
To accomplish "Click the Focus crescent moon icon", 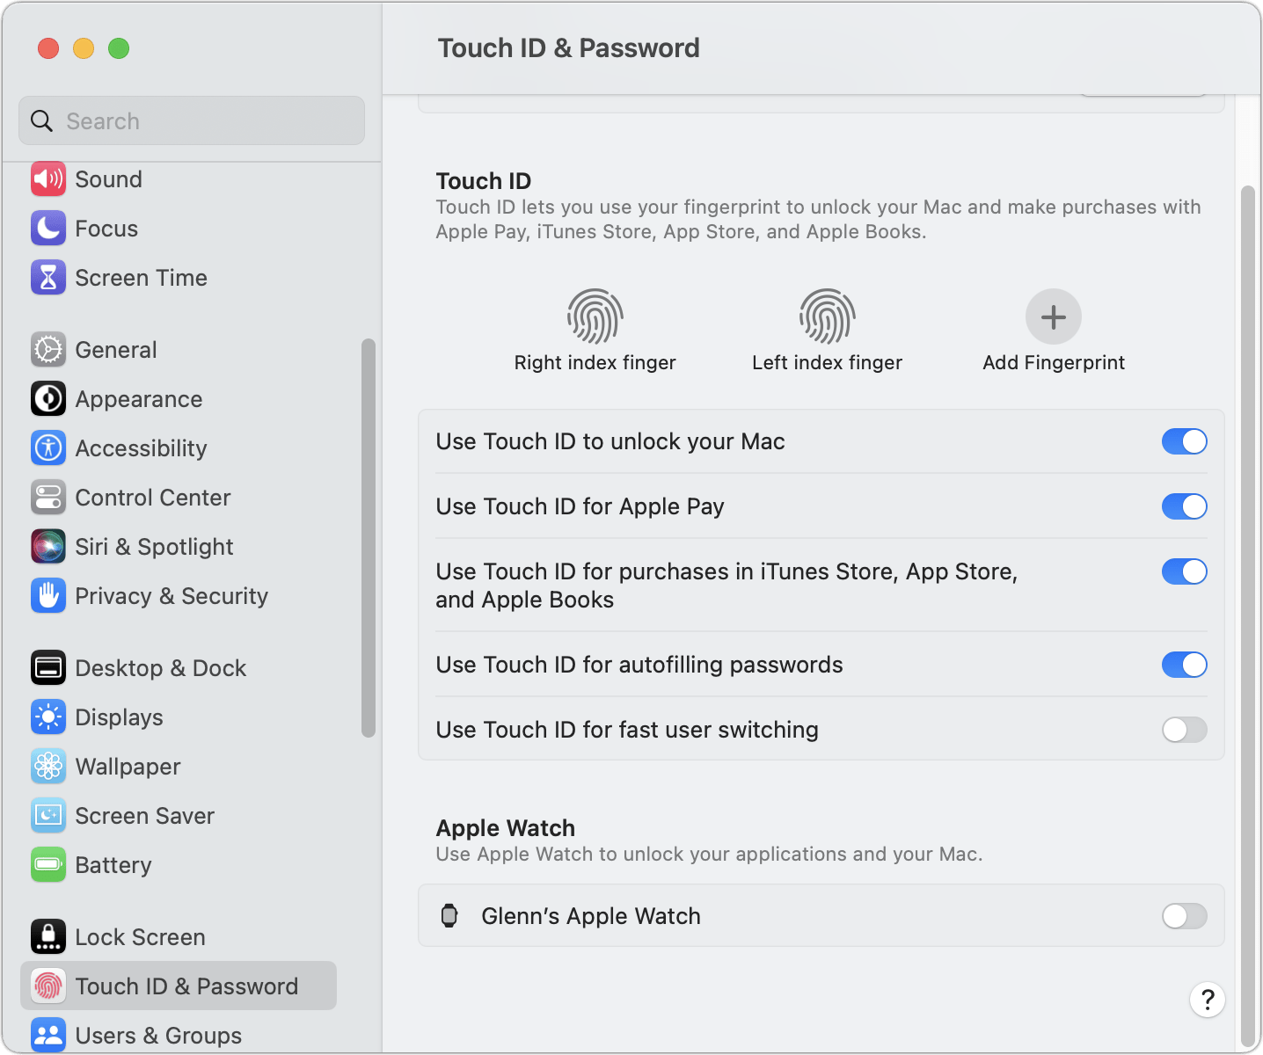I will point(47,228).
